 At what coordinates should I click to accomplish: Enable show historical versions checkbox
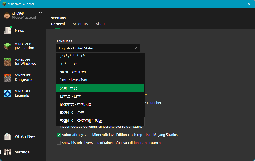tap(59, 143)
